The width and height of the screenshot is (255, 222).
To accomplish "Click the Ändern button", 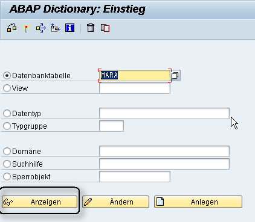I will coord(116,202).
